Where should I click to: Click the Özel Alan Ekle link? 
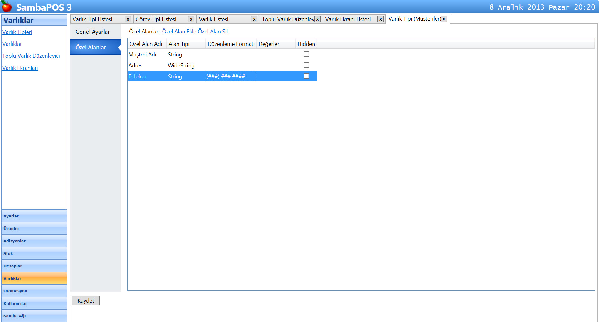click(179, 32)
